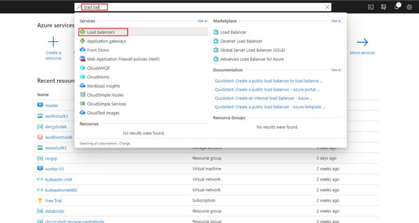Open the Directory and subscription filter icon

pyautogui.click(x=383, y=7)
